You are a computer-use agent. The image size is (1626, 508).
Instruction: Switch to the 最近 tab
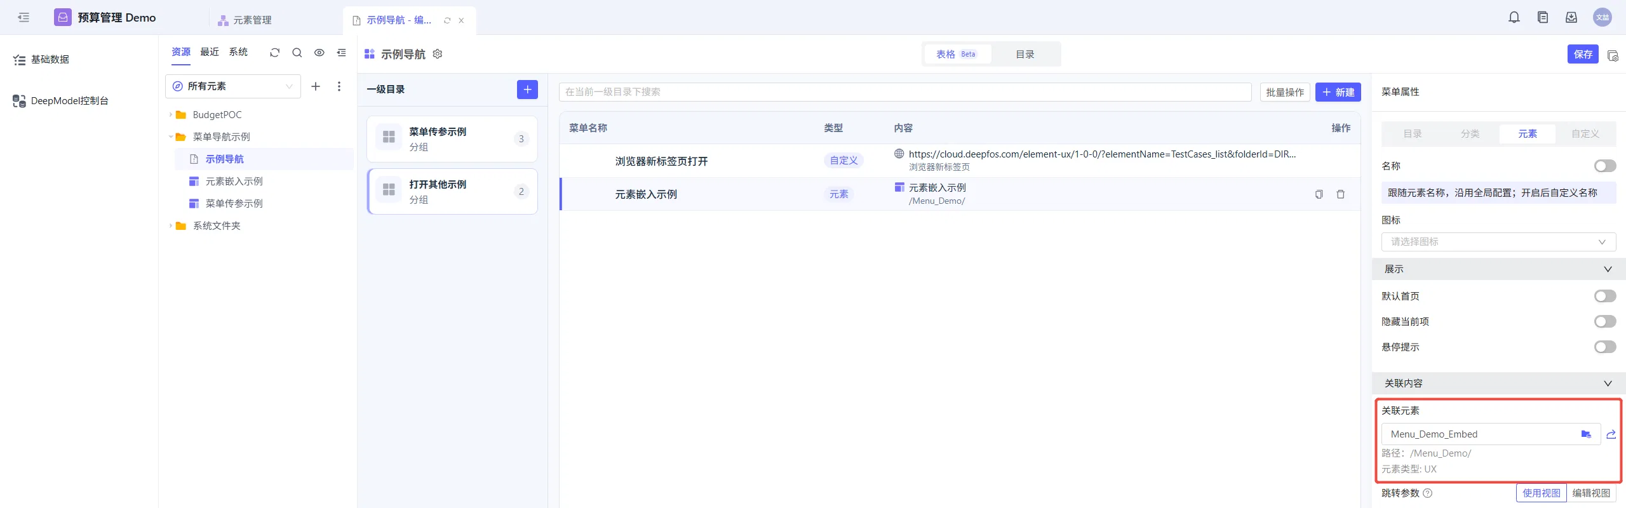coord(210,52)
